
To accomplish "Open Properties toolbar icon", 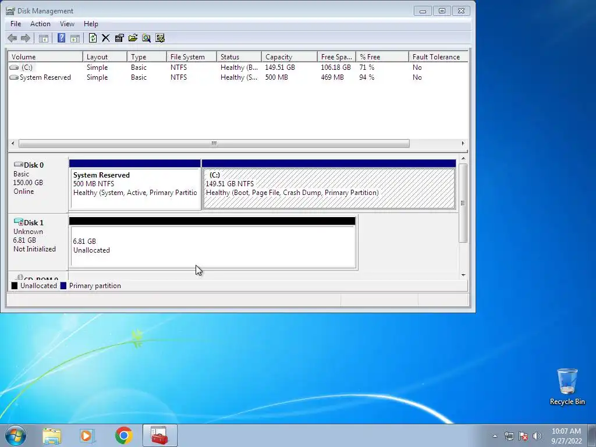I will click(119, 38).
